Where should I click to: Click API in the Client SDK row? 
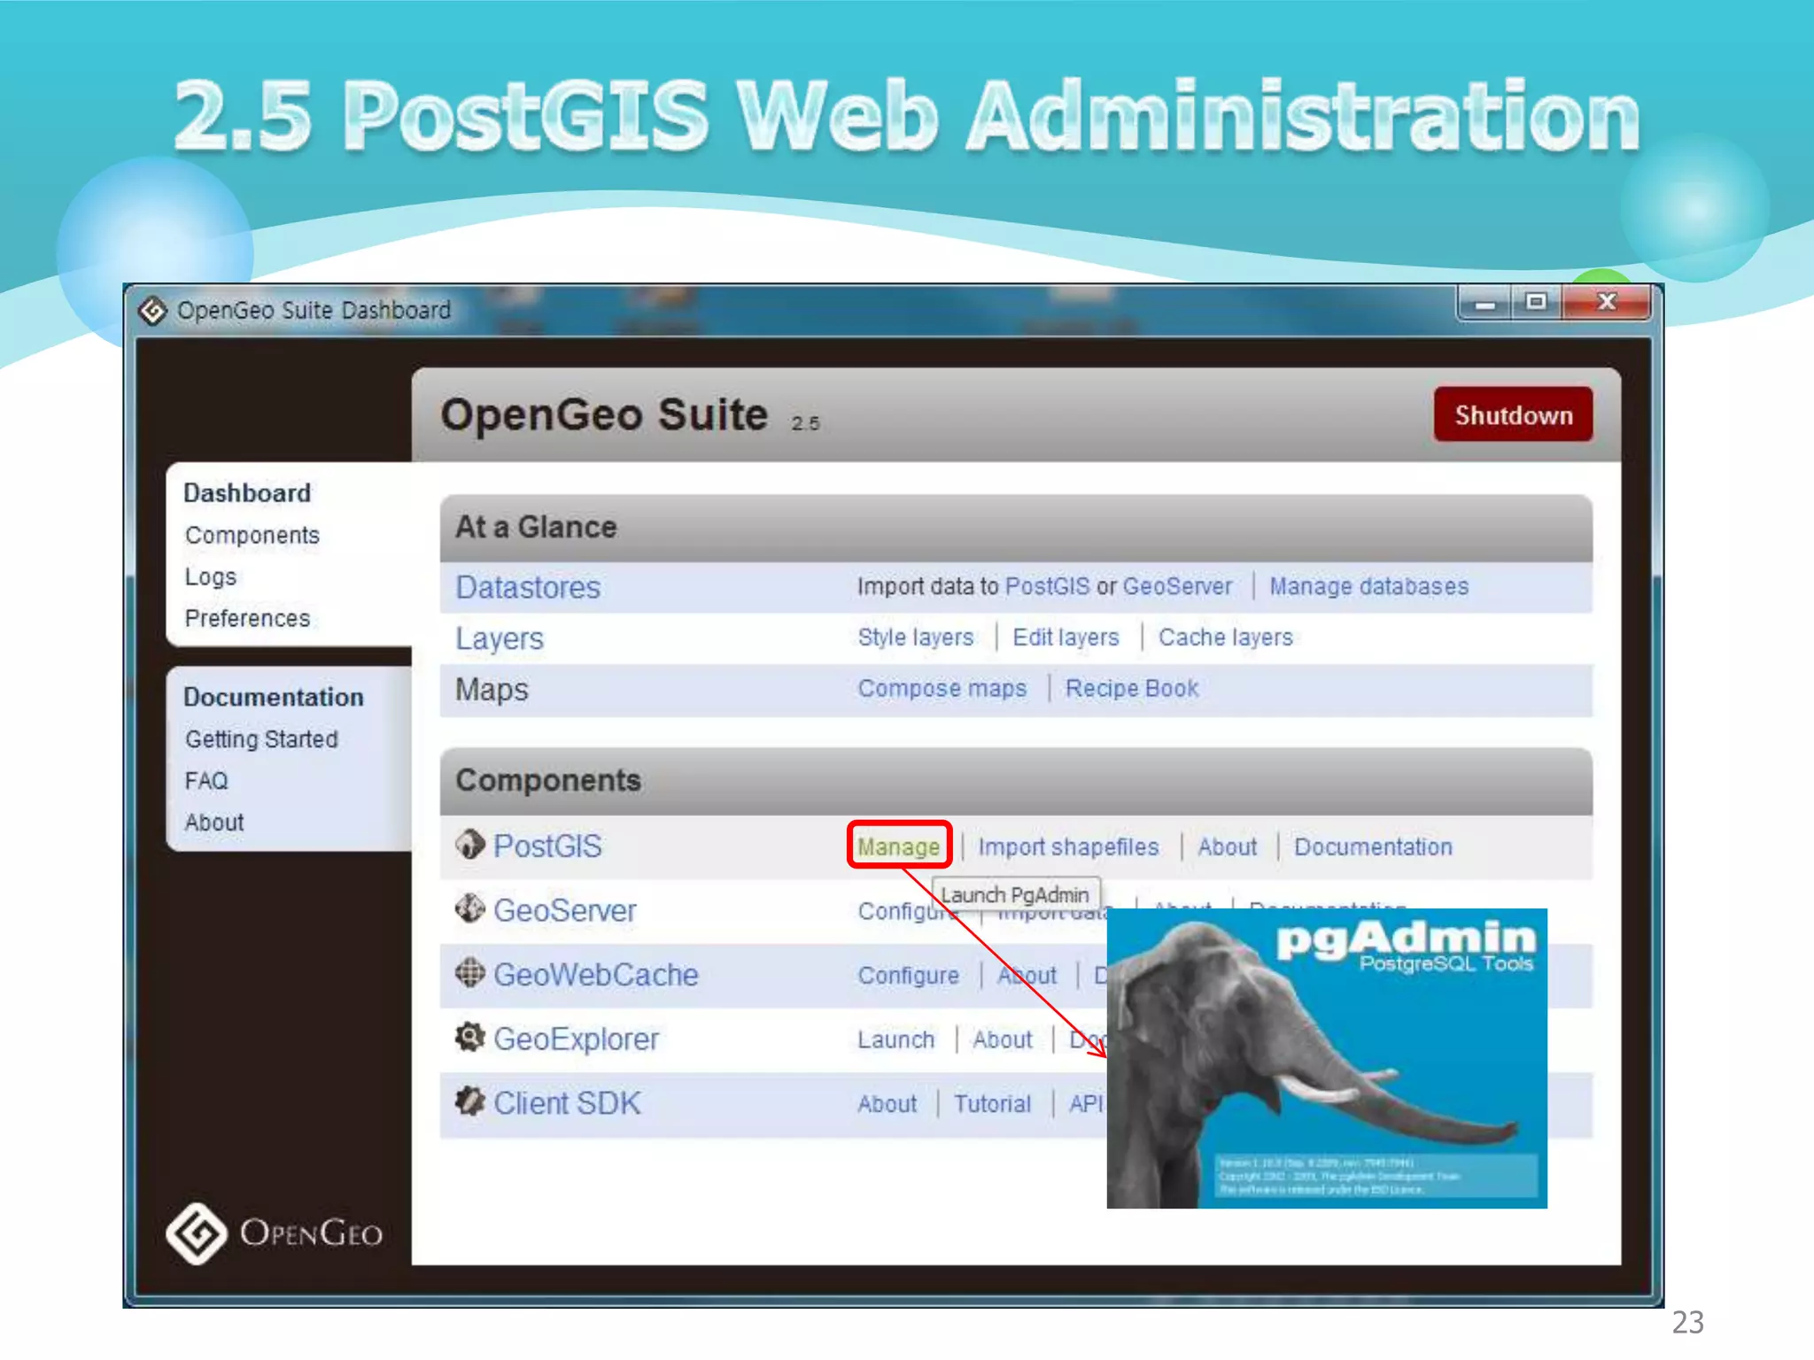(1086, 1104)
